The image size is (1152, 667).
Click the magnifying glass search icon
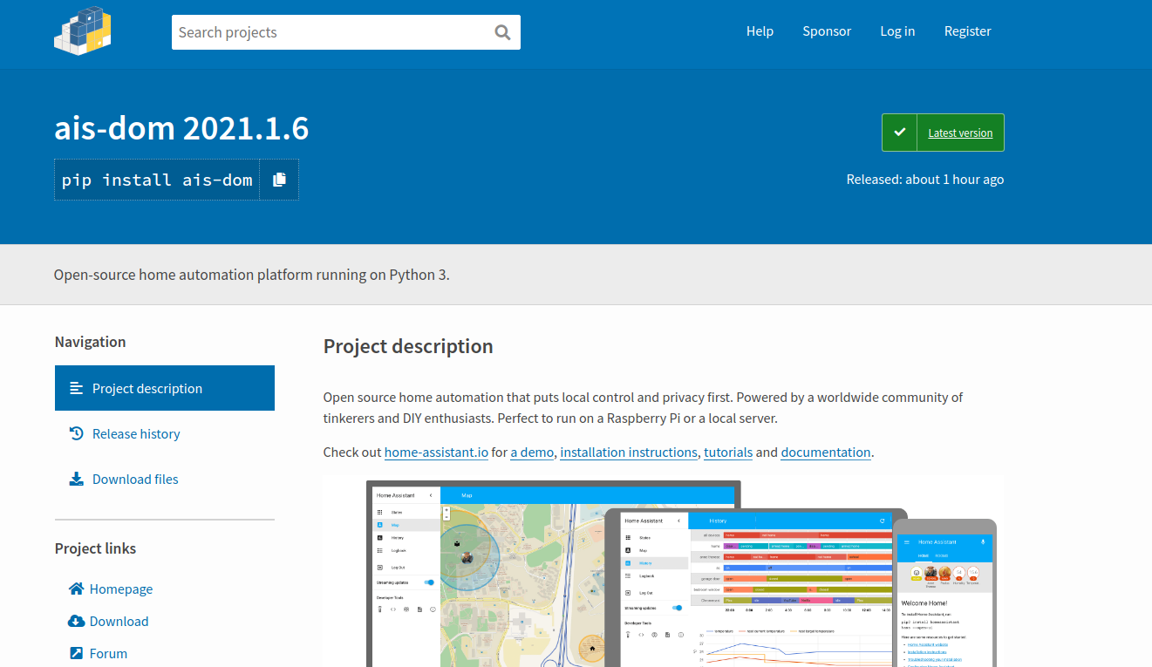[x=502, y=32]
